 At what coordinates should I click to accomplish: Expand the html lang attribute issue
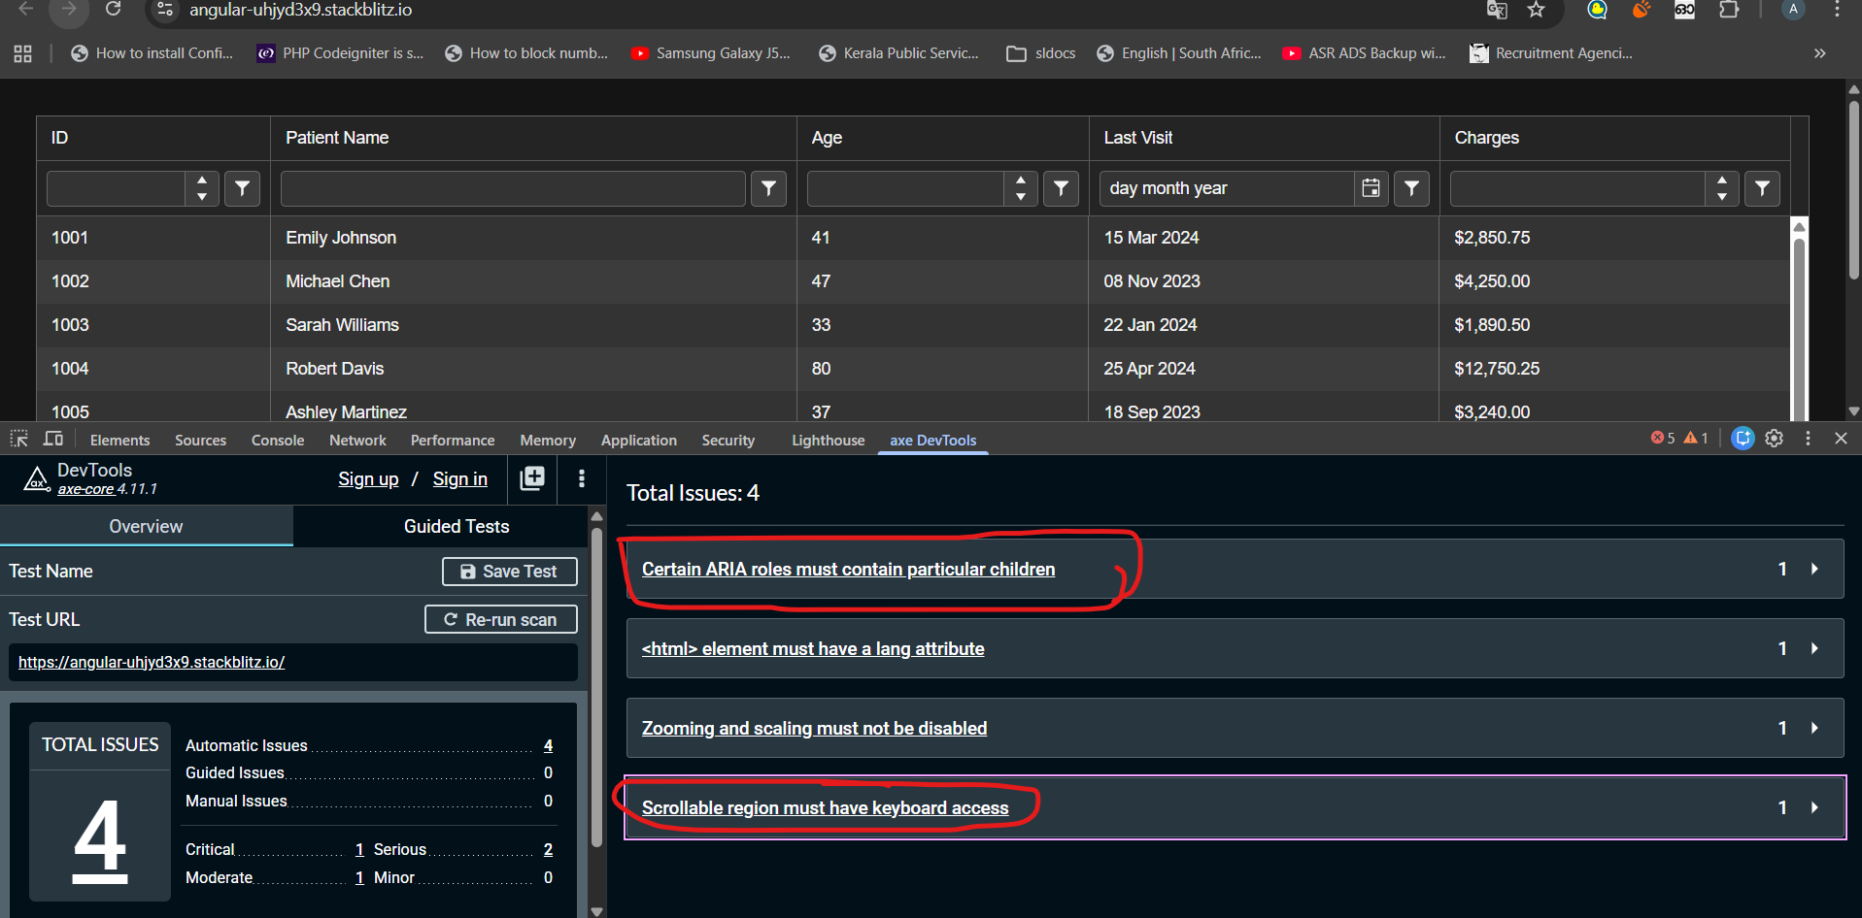1813,648
